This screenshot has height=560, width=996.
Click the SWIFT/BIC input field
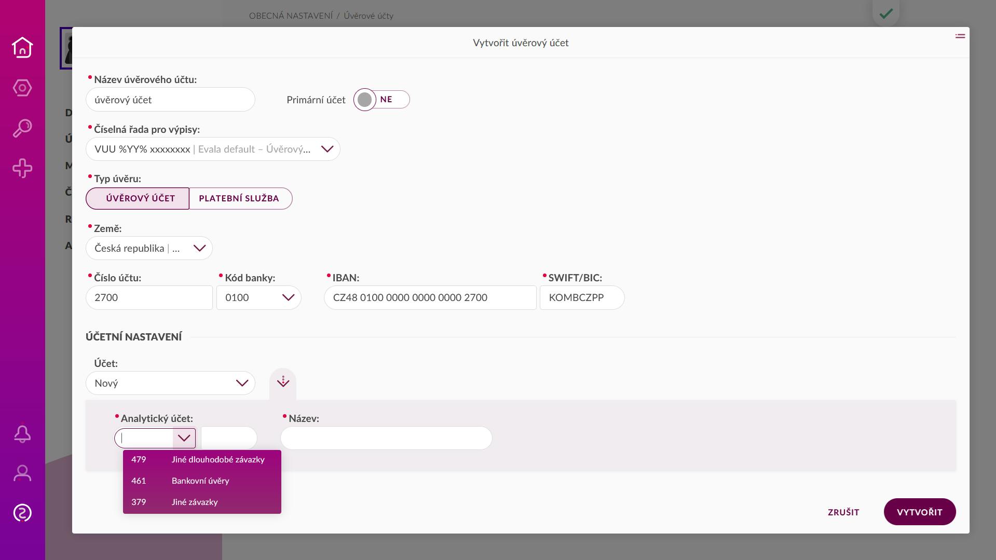pos(582,297)
